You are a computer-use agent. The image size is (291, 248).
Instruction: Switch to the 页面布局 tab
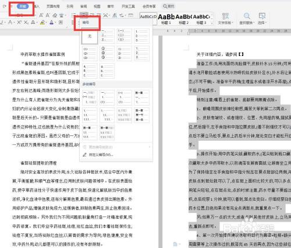(53, 6)
